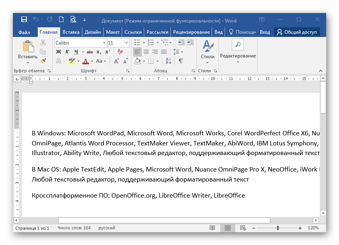The image size is (339, 245).
Task: Click the Cut scissors icon
Action: click(43, 43)
